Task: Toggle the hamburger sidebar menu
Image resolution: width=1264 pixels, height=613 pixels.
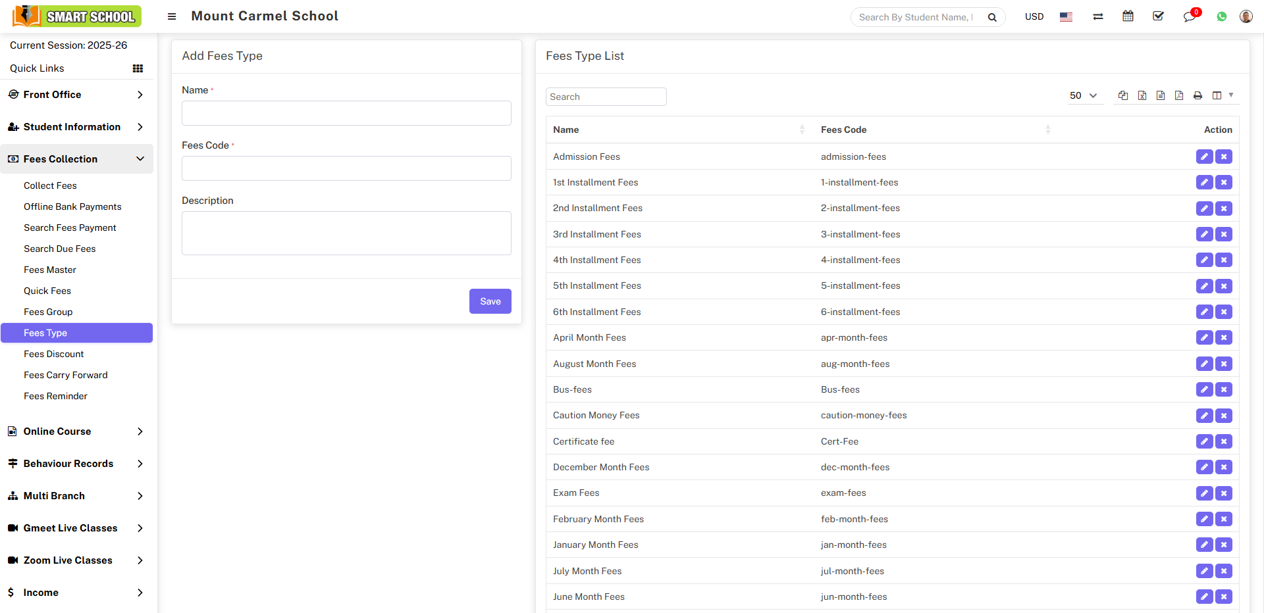Action: pos(172,16)
